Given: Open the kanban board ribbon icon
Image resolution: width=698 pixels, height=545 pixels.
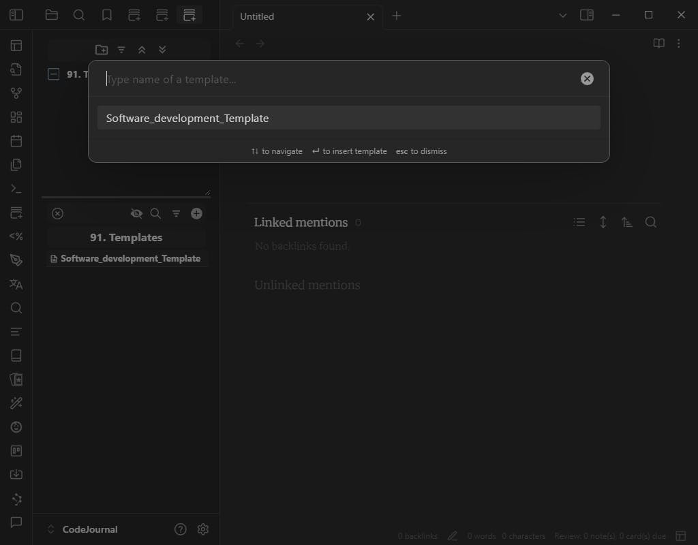Looking at the screenshot, I should [16, 451].
